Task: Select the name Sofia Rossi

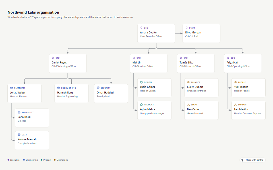Action: click(24, 117)
